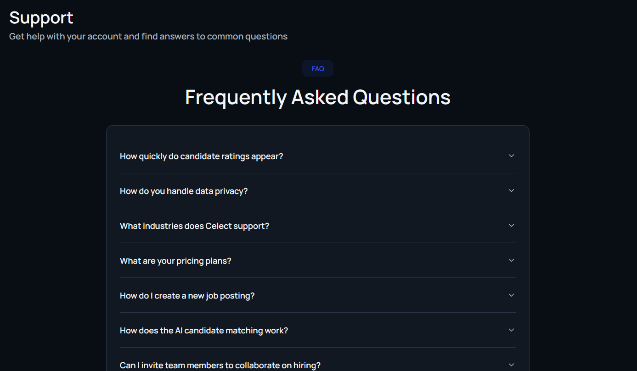Viewport: 637px width, 371px height.
Task: Click the chevron beside new job posting question
Action: [x=511, y=295]
